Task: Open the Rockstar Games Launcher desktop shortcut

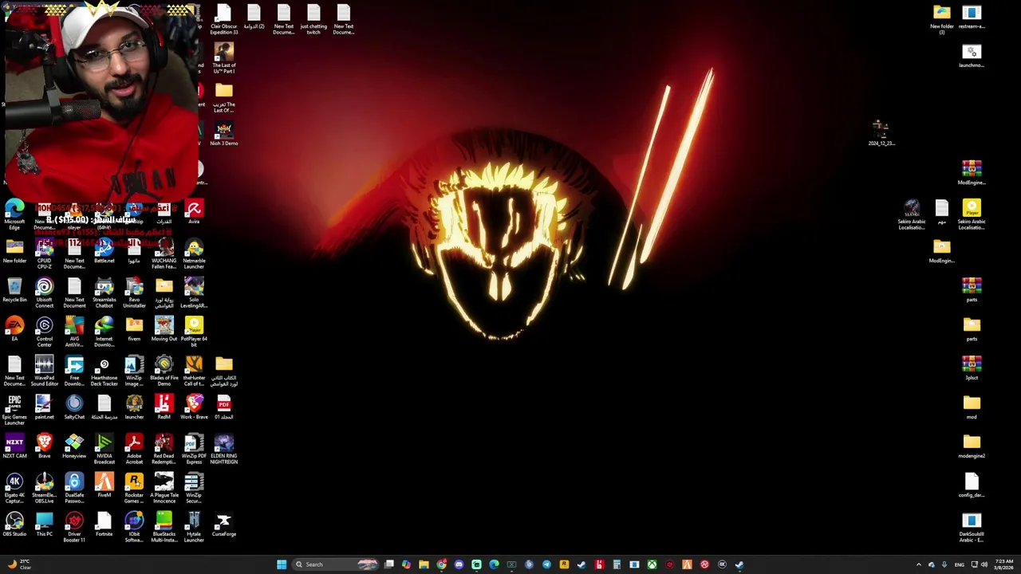Action: click(134, 488)
